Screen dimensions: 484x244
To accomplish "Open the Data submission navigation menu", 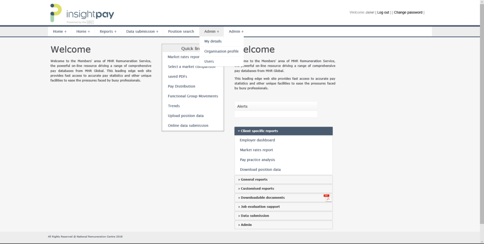I will click(x=142, y=32).
